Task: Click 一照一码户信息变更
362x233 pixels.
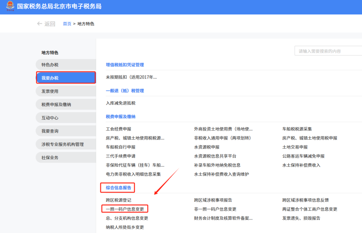Action: click(126, 209)
